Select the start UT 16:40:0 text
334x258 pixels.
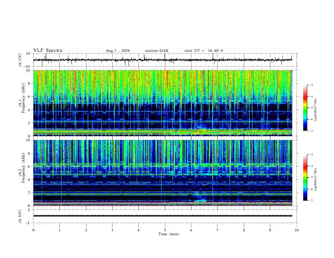(204, 51)
